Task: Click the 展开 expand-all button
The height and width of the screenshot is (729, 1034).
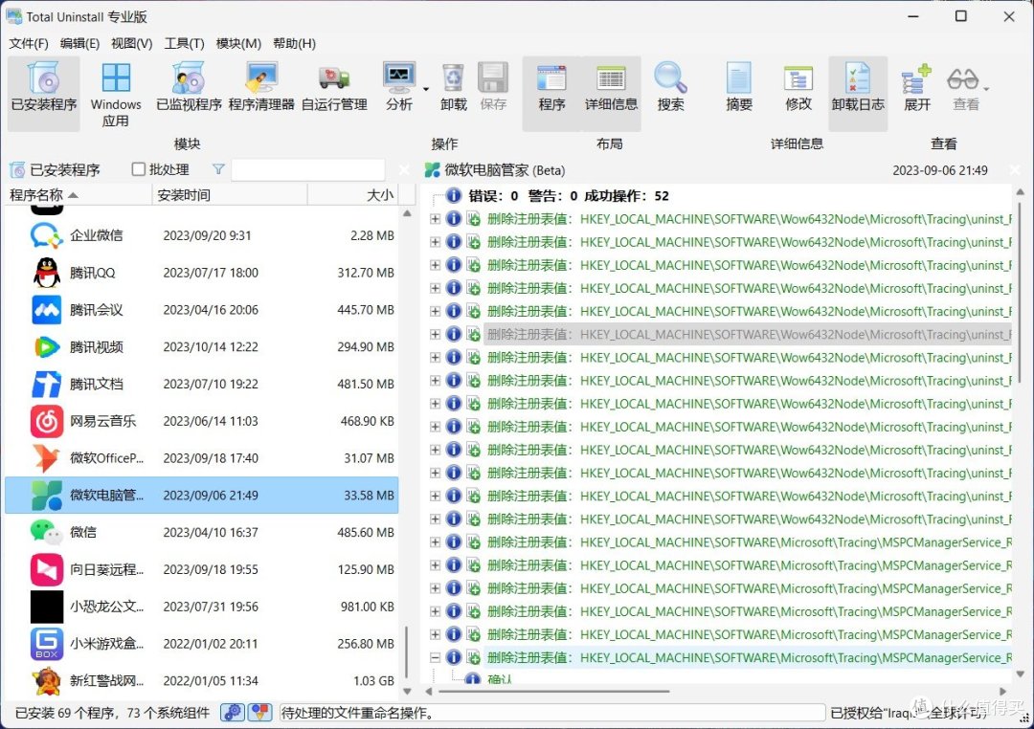Action: (915, 86)
